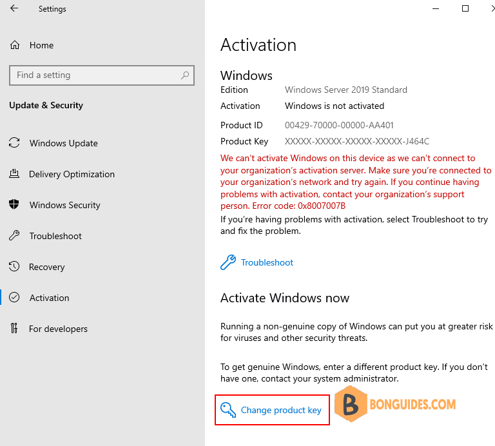The image size is (495, 446).
Task: Click the For developers tools icon
Action: click(x=14, y=328)
